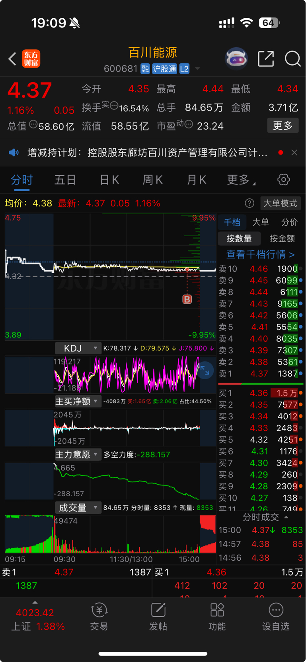Expand the 上证 index bar arrow

[35, 603]
